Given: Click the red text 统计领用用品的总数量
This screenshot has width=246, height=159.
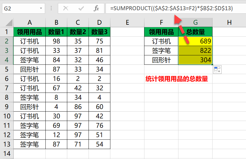Looking at the screenshot, I should click(x=177, y=79).
